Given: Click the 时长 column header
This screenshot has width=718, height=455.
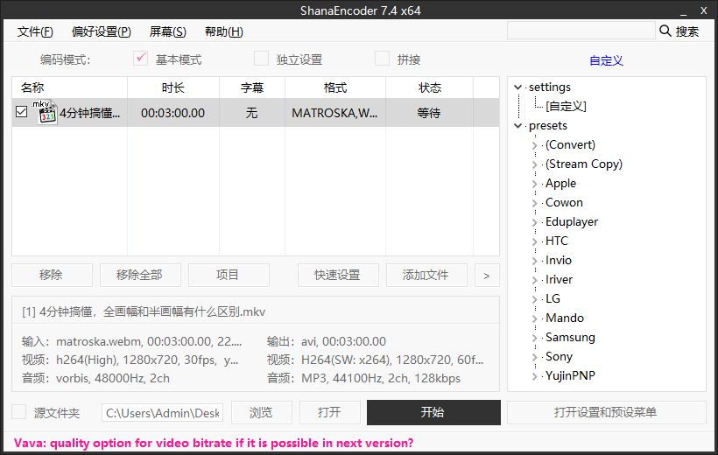Looking at the screenshot, I should (173, 87).
